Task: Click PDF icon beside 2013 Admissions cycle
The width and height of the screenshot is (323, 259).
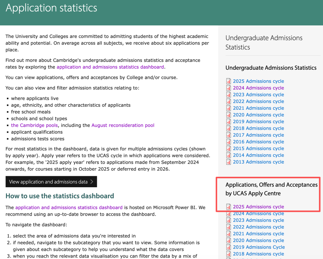Action: pyautogui.click(x=228, y=162)
